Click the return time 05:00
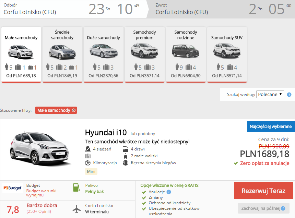Viewport: 295px width, 218px height. click(x=280, y=9)
